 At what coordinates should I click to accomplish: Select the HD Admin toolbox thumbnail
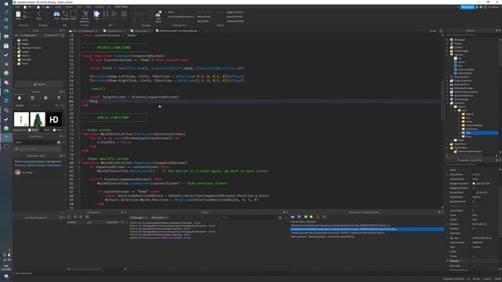click(x=53, y=119)
